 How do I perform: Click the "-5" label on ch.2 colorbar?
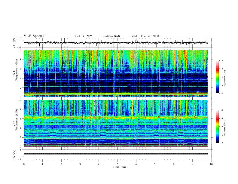pyautogui.click(x=222, y=127)
